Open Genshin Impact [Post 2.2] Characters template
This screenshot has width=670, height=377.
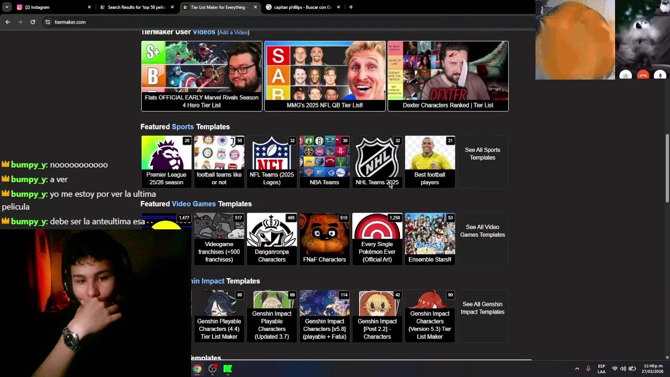click(377, 316)
